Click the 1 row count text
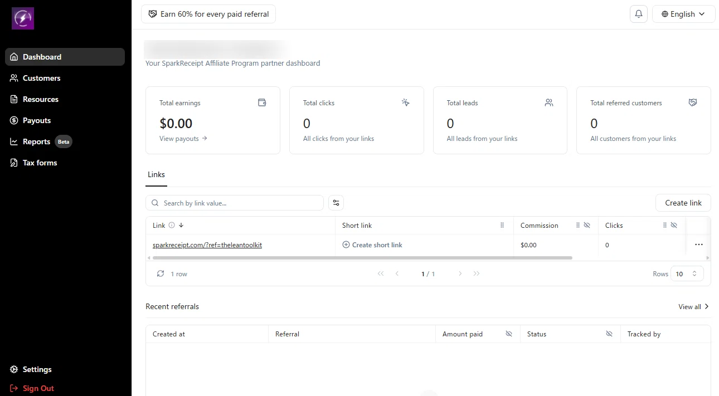 179,274
